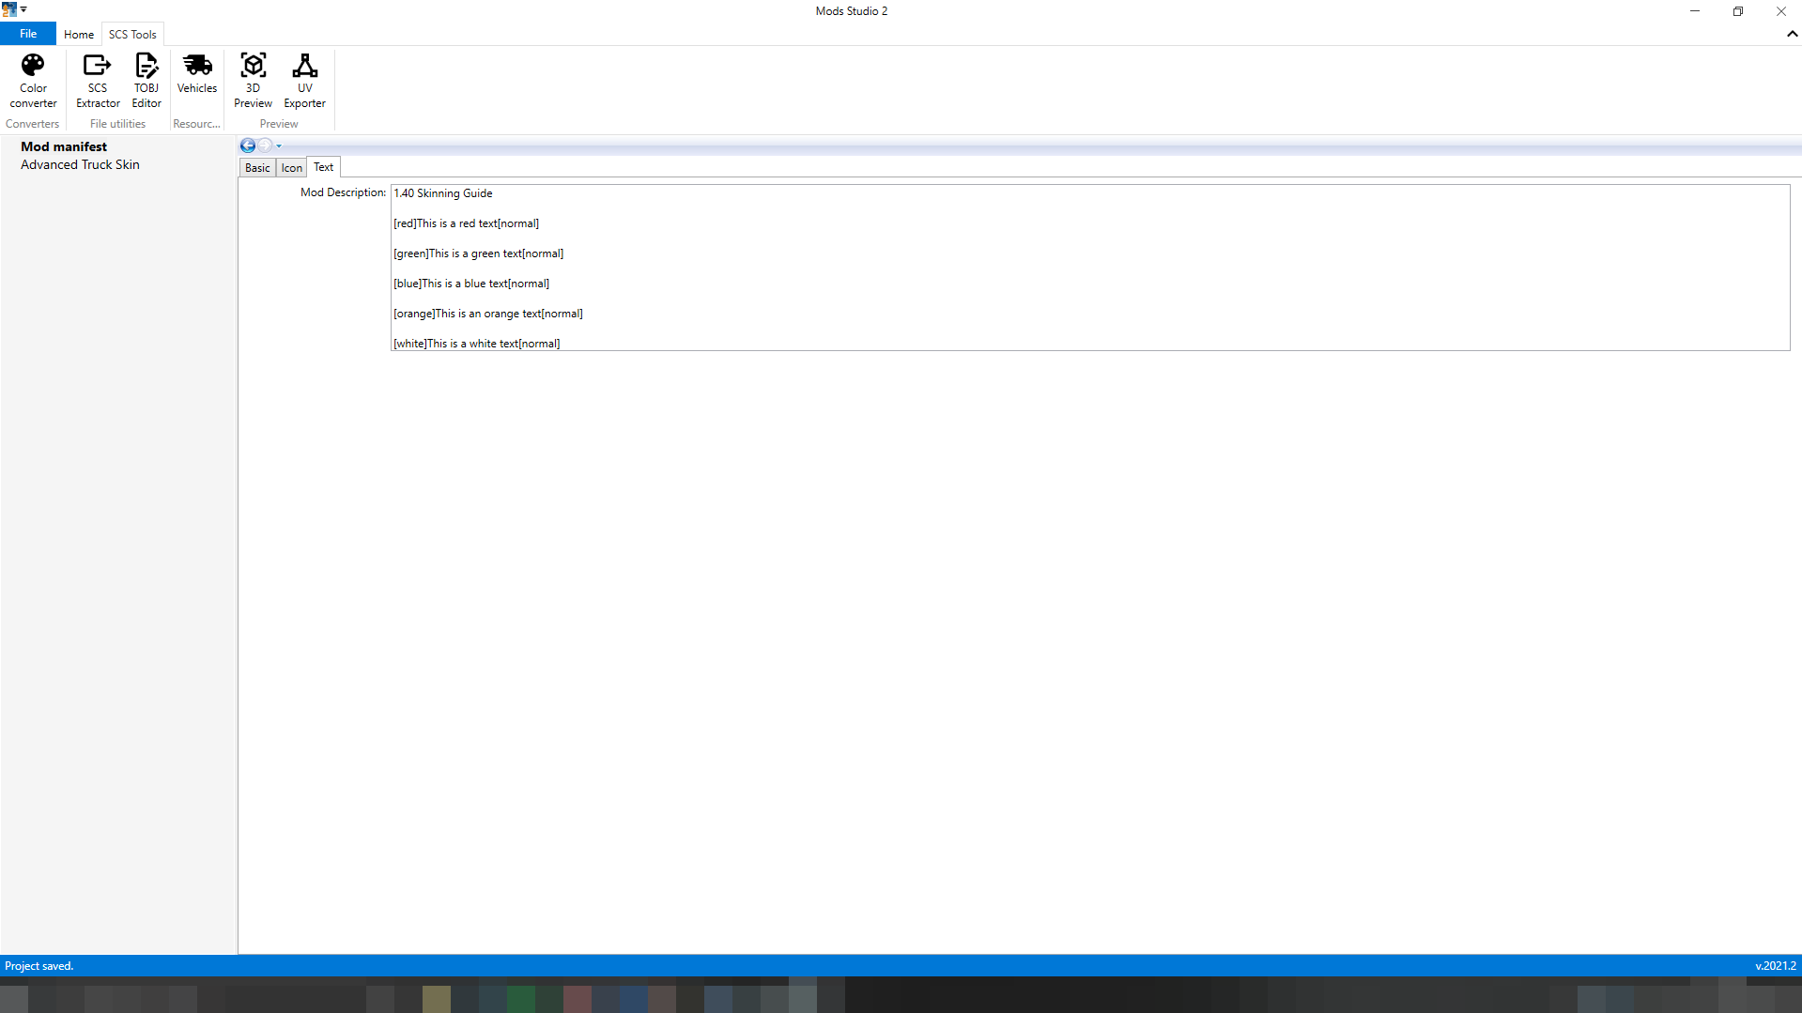Open the TOBJ Editor
This screenshot has width=1802, height=1013.
[146, 81]
